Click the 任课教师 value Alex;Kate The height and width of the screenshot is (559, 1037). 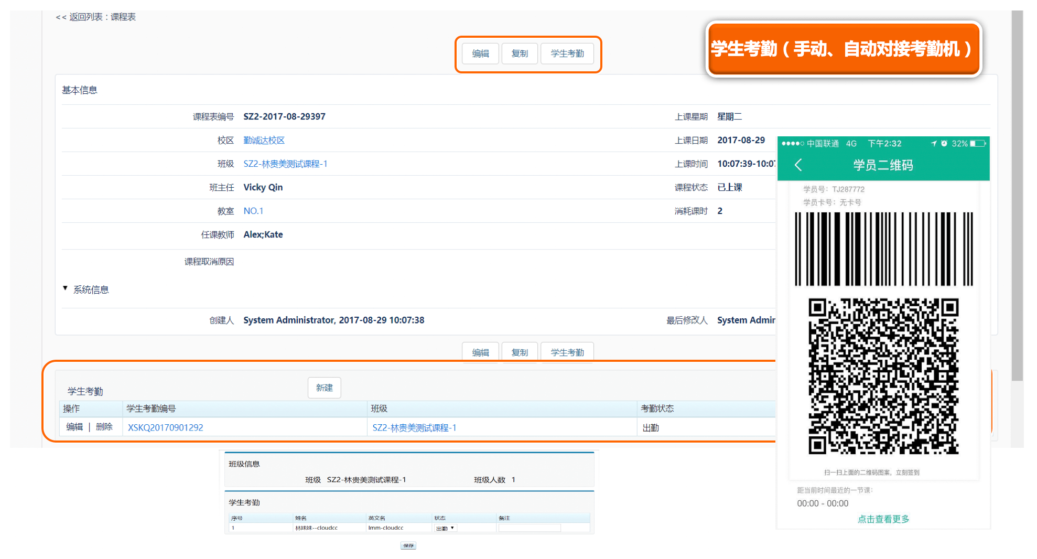pos(263,234)
